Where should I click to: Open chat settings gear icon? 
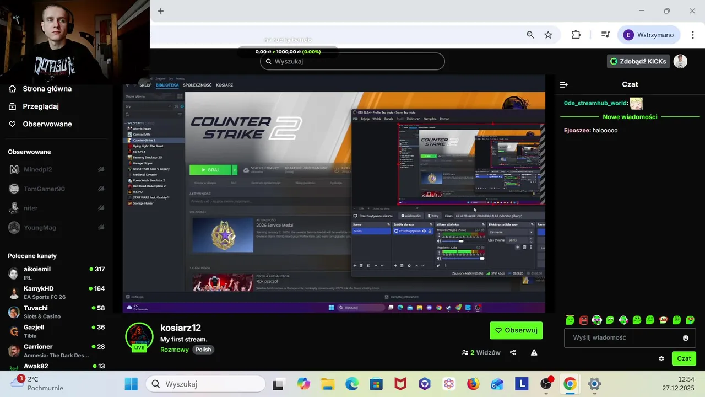point(661,358)
